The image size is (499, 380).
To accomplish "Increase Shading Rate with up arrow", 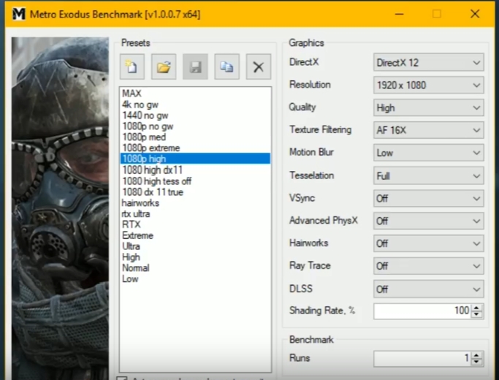I will point(476,308).
